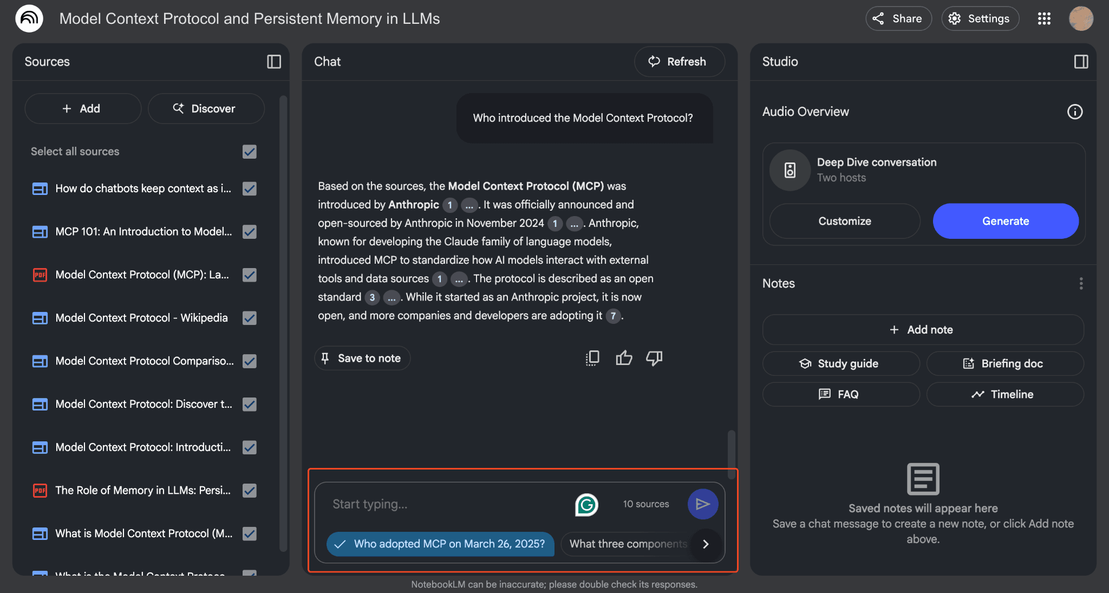Image resolution: width=1109 pixels, height=593 pixels.
Task: Copy the chat response
Action: tap(592, 358)
